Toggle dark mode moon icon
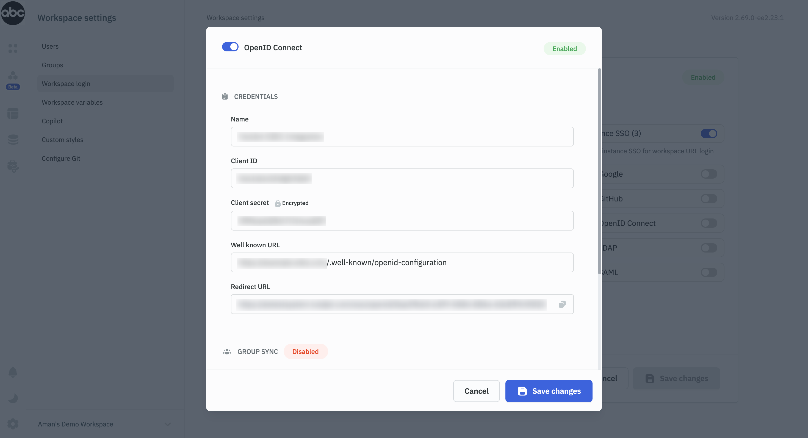The image size is (808, 438). point(13,398)
